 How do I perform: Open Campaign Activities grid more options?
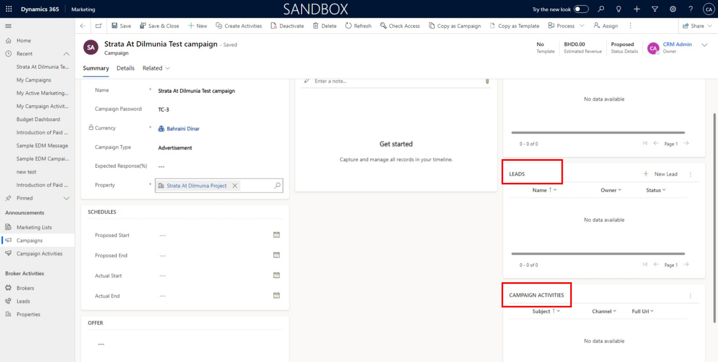(690, 295)
